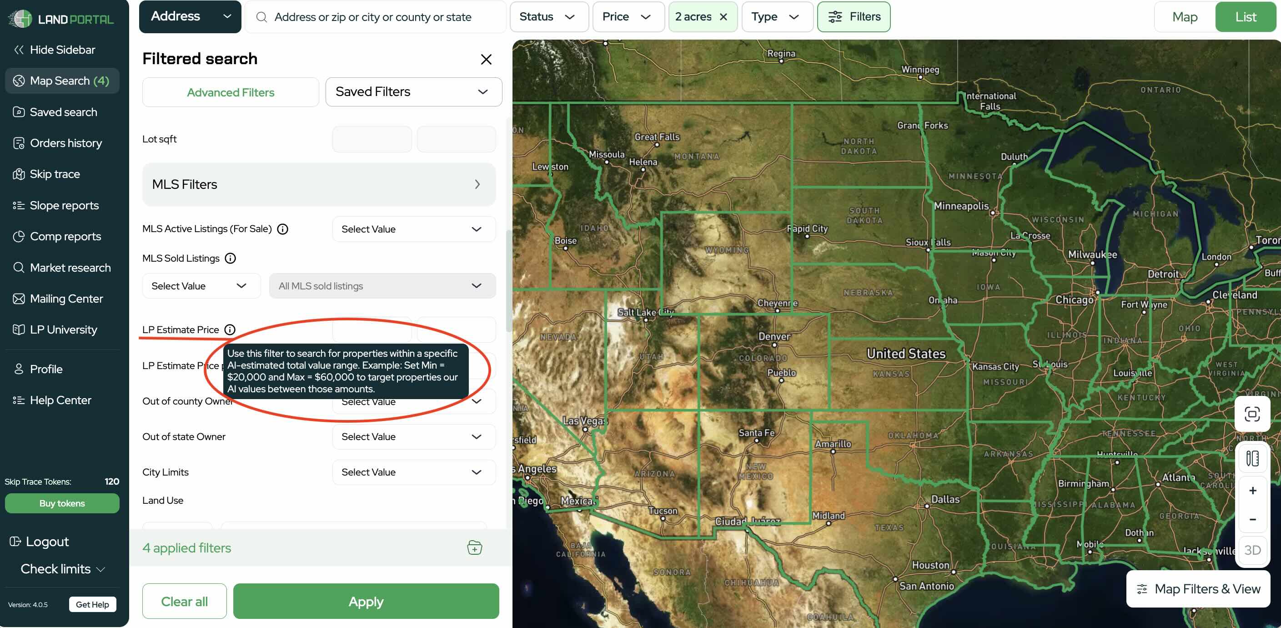1281x628 pixels.
Task: Switch to List view
Action: click(x=1245, y=17)
